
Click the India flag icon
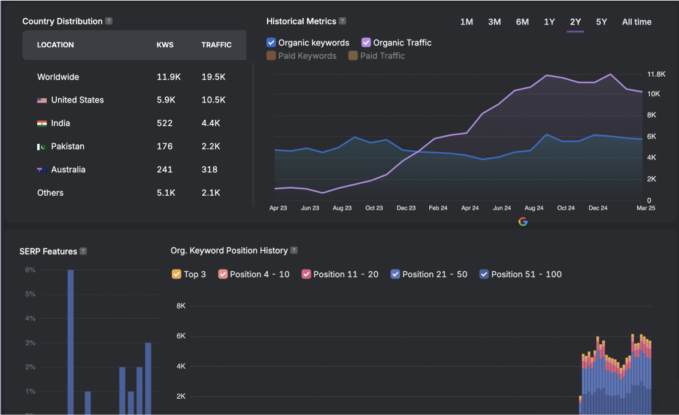pyautogui.click(x=42, y=123)
